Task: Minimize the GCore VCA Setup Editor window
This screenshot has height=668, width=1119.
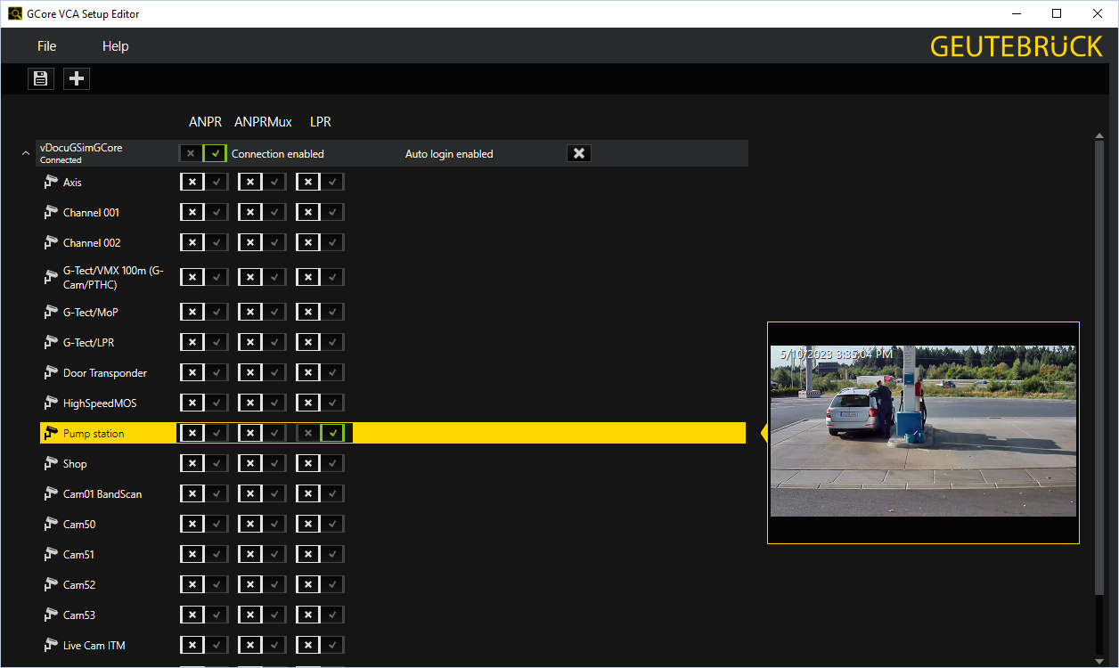Action: (1017, 13)
